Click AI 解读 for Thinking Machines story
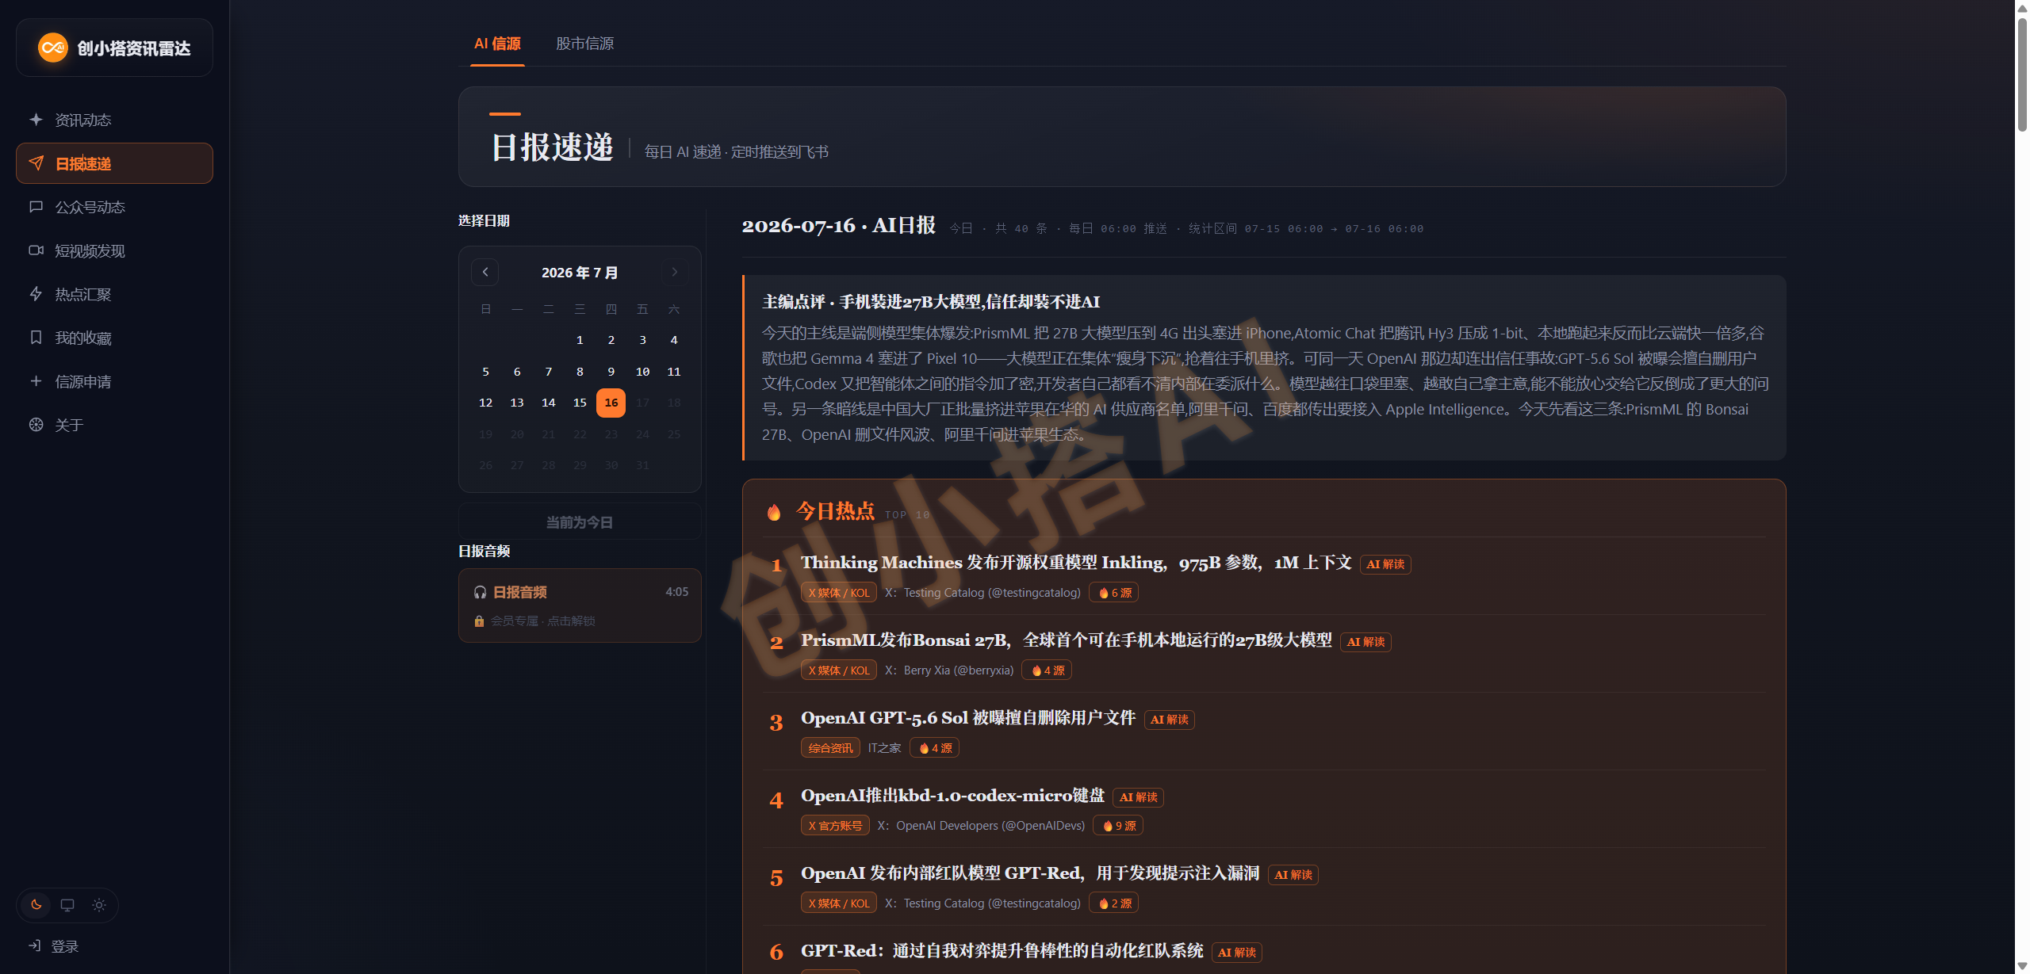The image size is (2030, 974). click(1385, 564)
